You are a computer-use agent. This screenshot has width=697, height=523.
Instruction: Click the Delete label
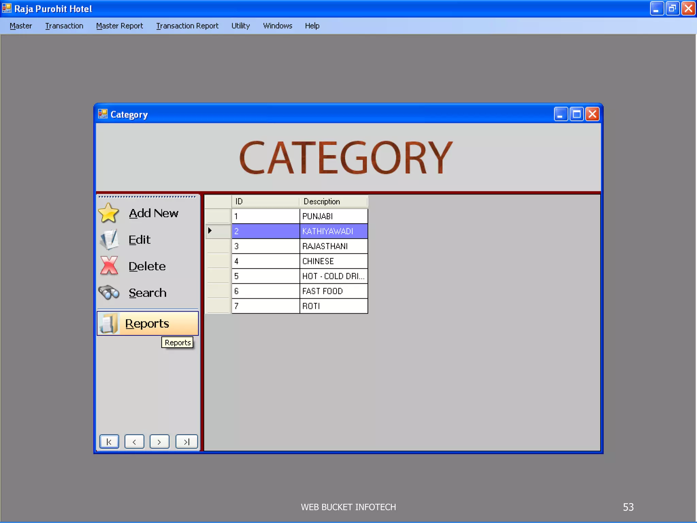[147, 266]
